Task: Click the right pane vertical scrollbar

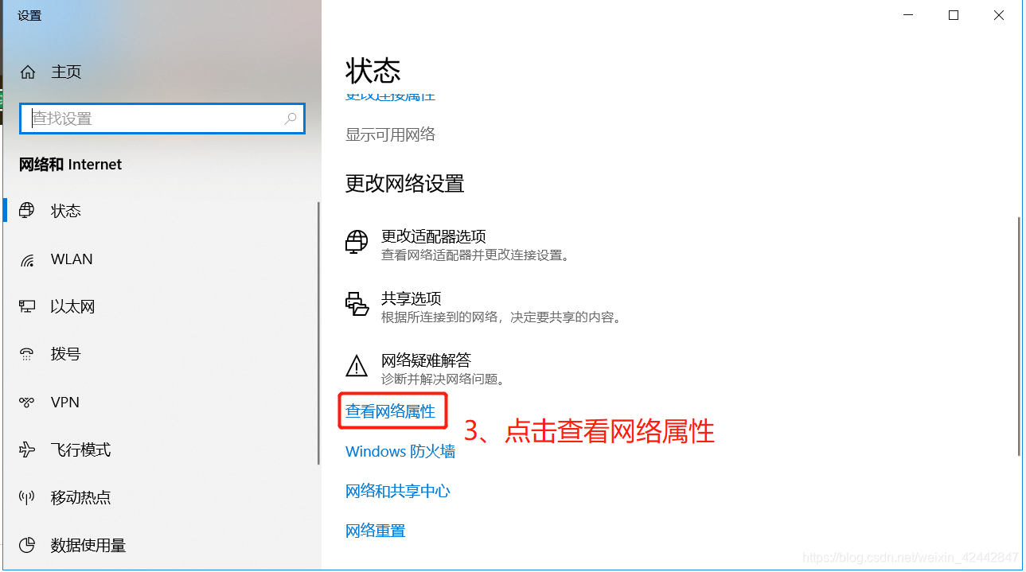Action: click(1018, 336)
